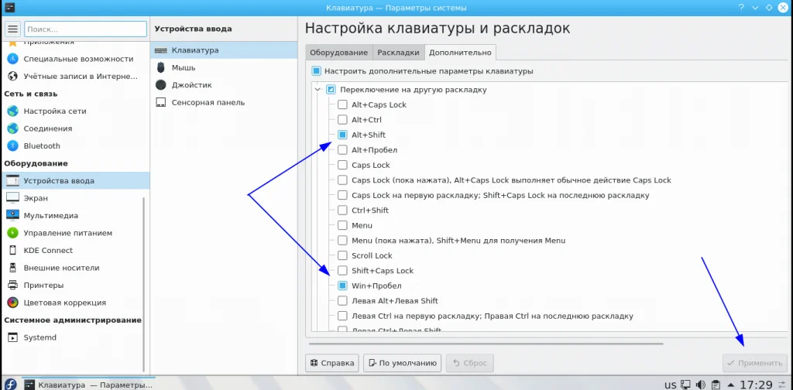The height and width of the screenshot is (390, 793).
Task: Click into the Поиск search field
Action: 85,29
